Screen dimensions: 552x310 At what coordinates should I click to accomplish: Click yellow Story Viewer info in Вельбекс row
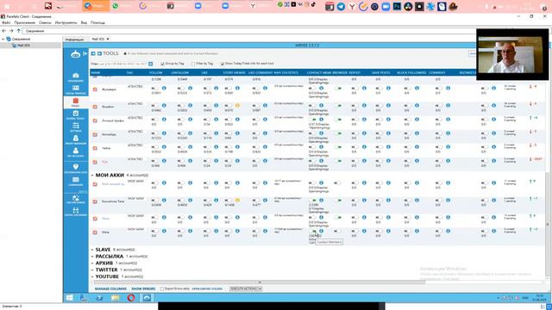tap(238, 105)
